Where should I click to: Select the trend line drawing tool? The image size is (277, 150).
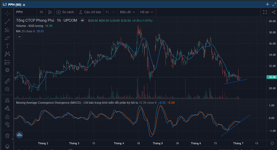(7, 22)
